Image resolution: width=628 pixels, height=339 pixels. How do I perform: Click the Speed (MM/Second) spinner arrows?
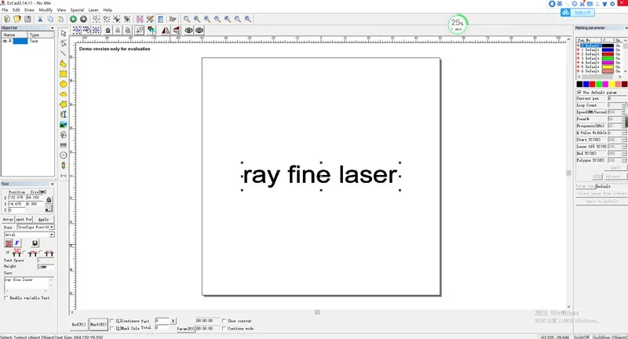pos(623,112)
